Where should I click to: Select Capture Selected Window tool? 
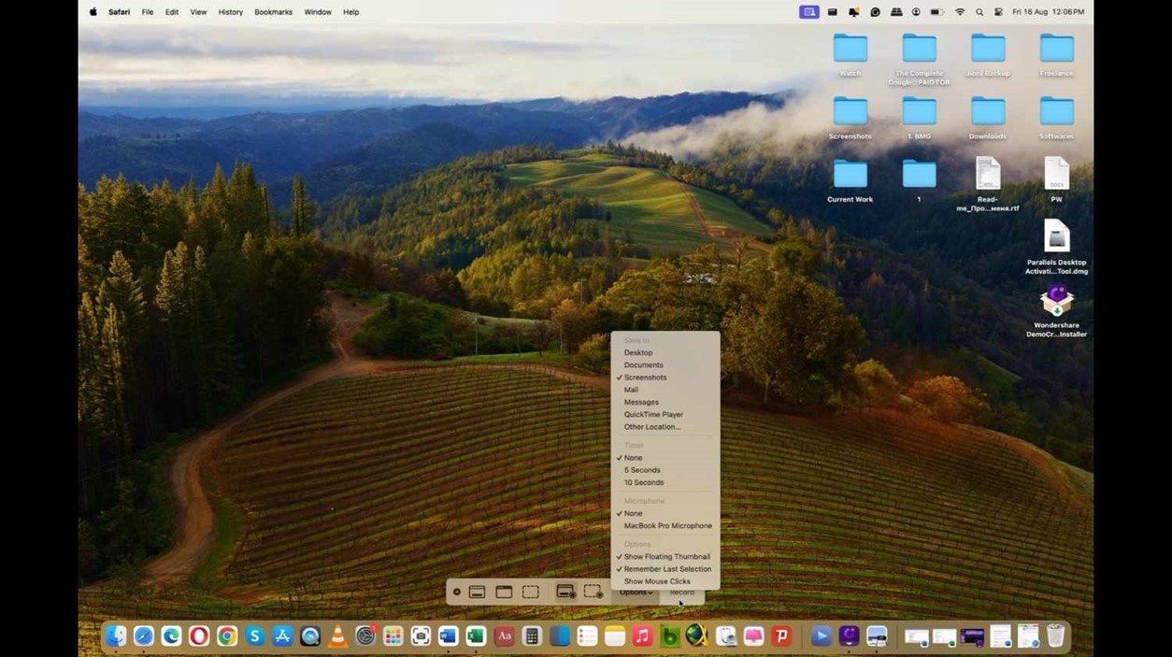(504, 592)
